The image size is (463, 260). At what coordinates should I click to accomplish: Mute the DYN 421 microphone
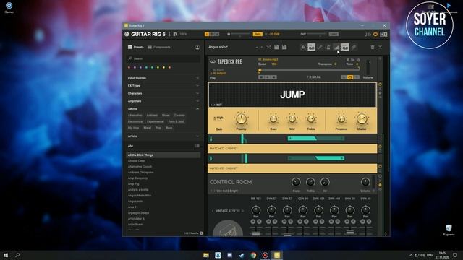pyautogui.click(x=315, y=222)
